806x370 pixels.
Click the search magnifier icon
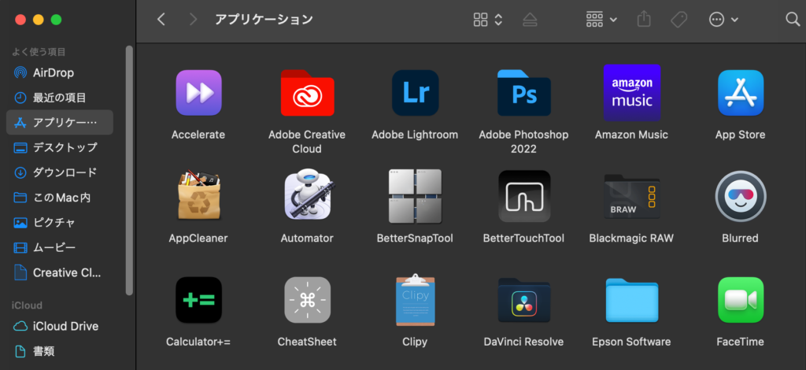click(x=793, y=20)
